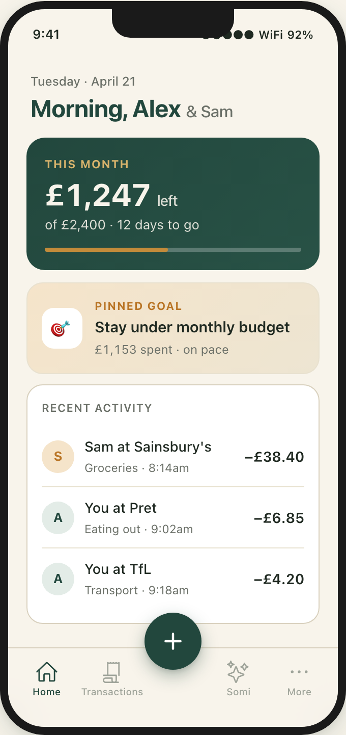Open the You at TfL transaction

(173, 579)
